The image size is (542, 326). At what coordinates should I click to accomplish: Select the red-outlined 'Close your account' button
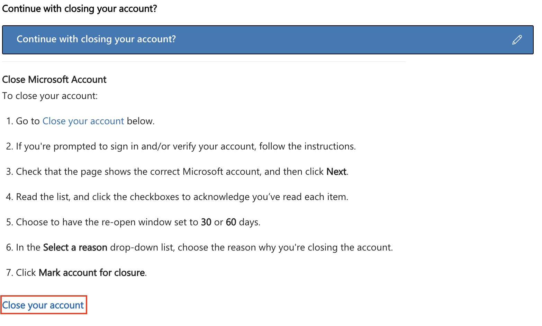point(44,305)
